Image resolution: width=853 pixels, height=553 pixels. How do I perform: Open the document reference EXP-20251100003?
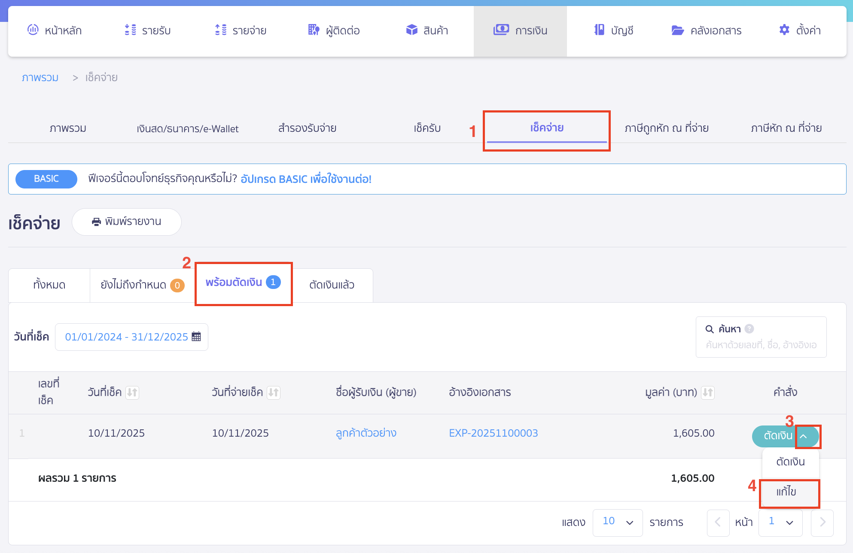point(493,433)
